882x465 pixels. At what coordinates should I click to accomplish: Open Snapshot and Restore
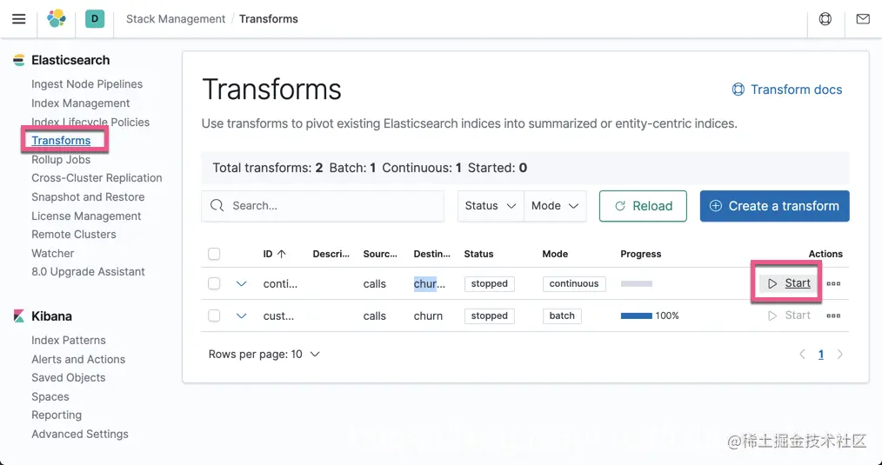(88, 197)
